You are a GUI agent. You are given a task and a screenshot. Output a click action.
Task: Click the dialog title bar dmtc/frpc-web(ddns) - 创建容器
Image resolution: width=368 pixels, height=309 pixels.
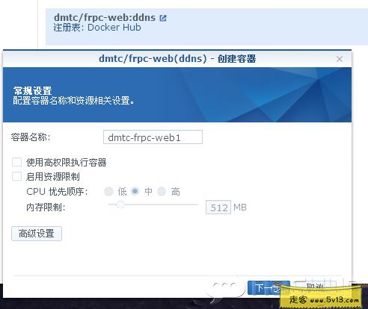177,59
